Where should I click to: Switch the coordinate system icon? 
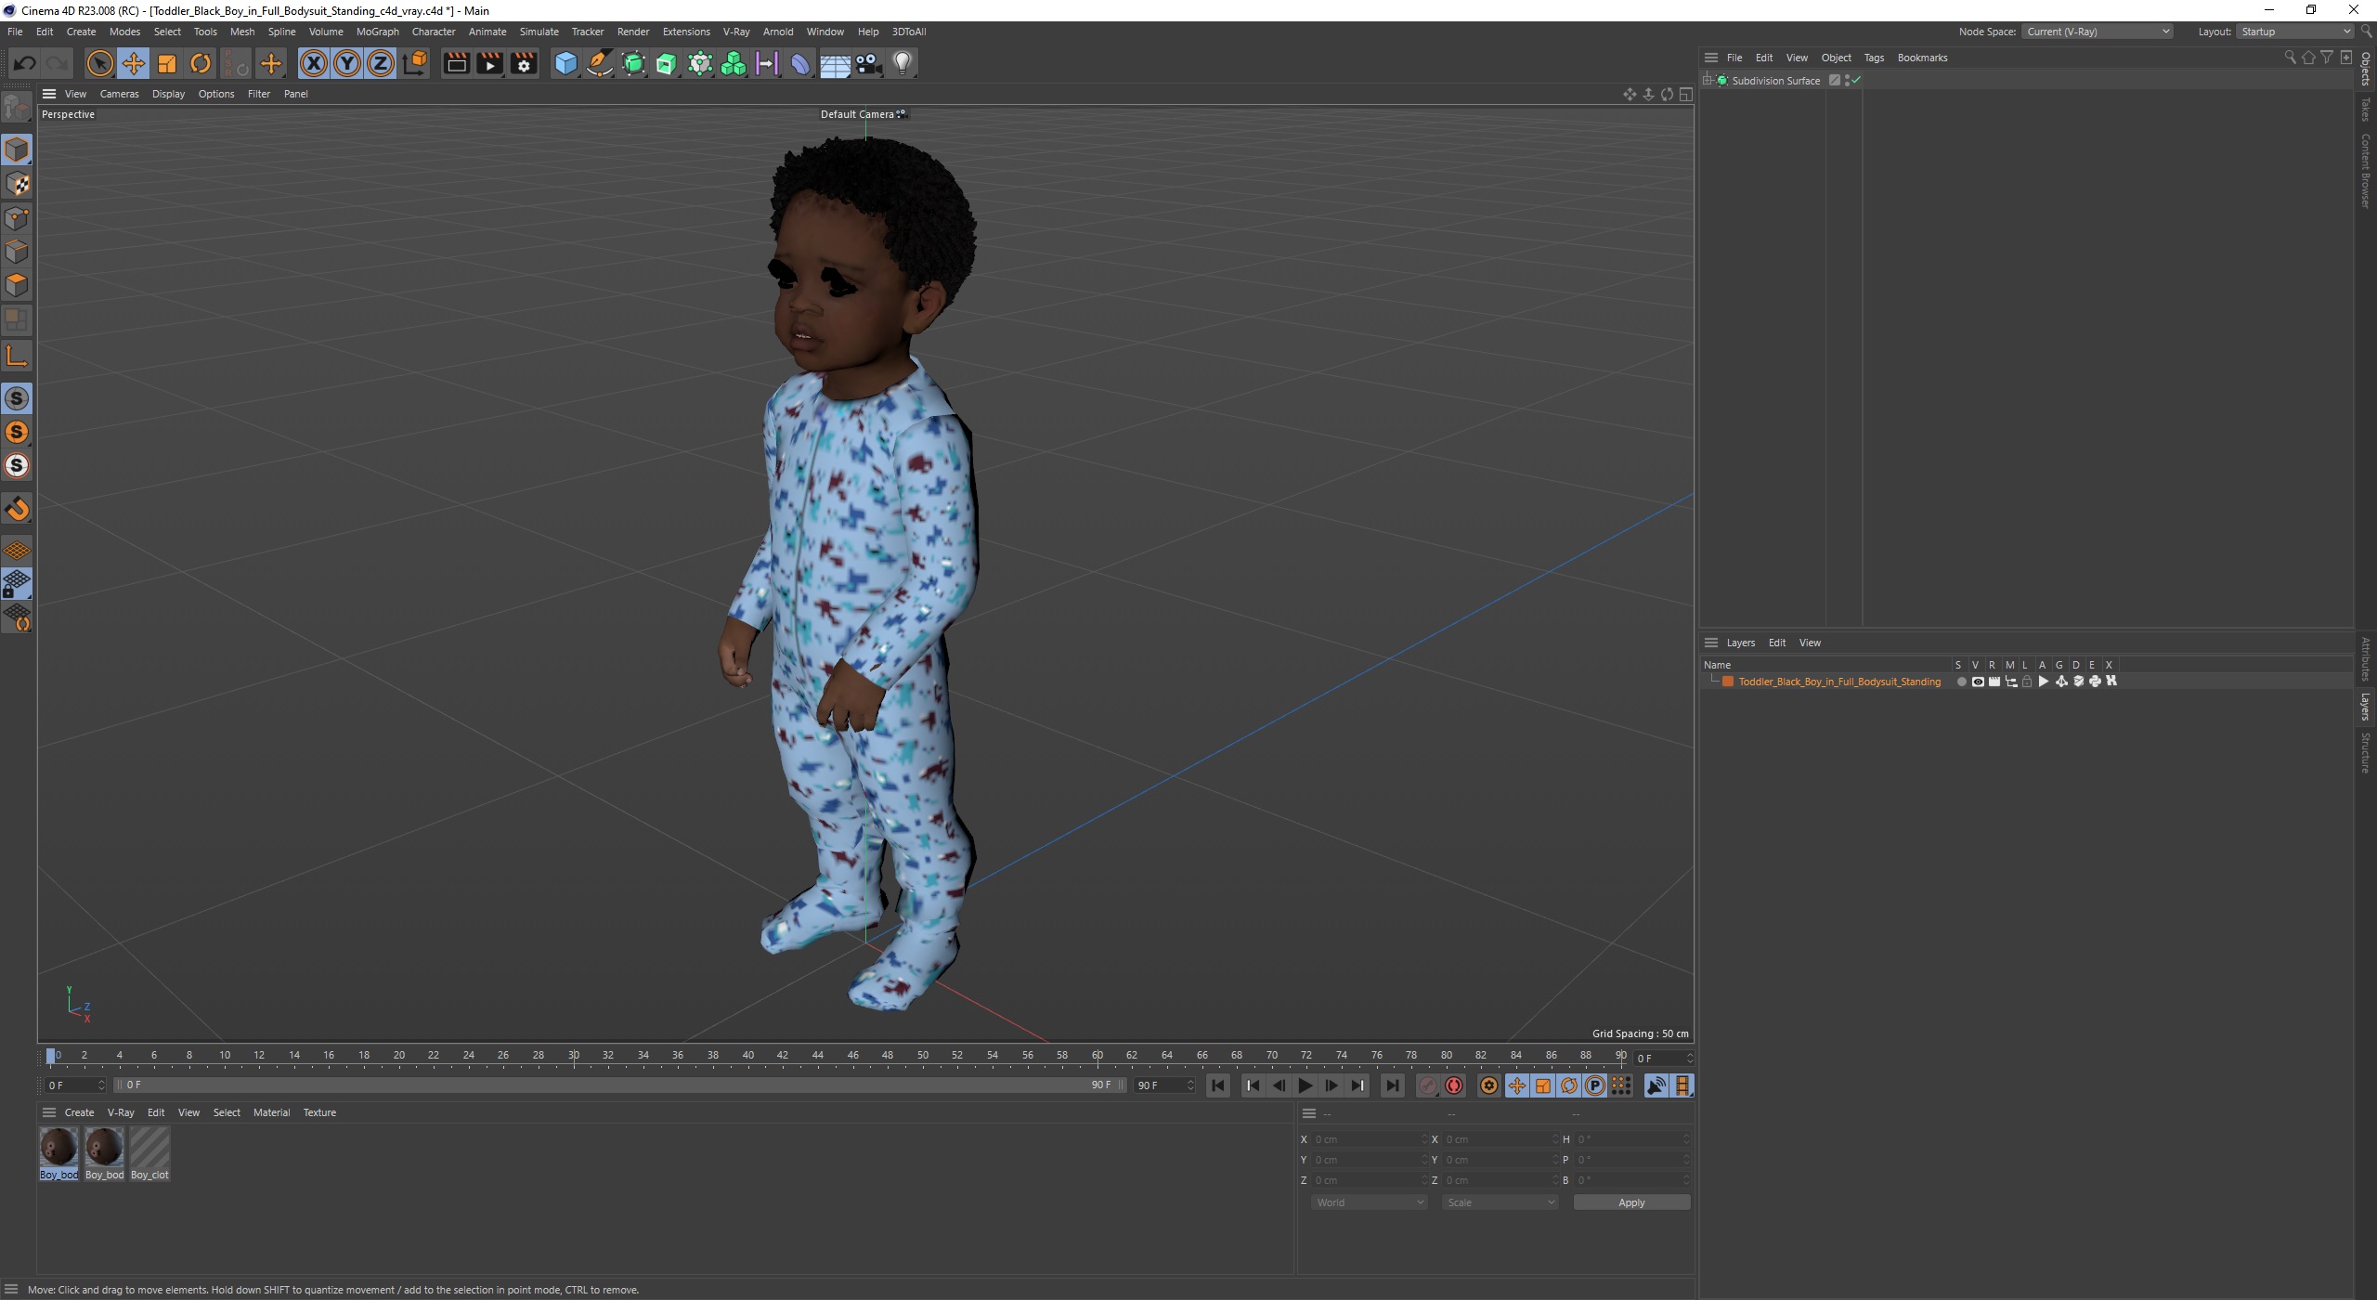[x=416, y=63]
